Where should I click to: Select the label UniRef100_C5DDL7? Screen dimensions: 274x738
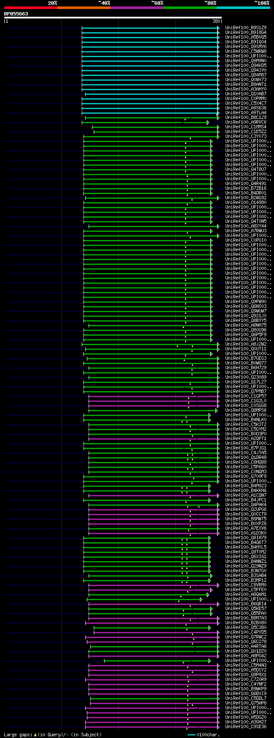246,698
